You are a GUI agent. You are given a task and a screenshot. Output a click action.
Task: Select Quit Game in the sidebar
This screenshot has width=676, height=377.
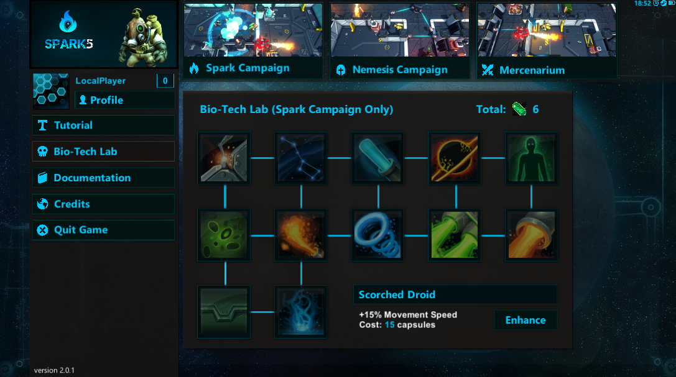(103, 230)
